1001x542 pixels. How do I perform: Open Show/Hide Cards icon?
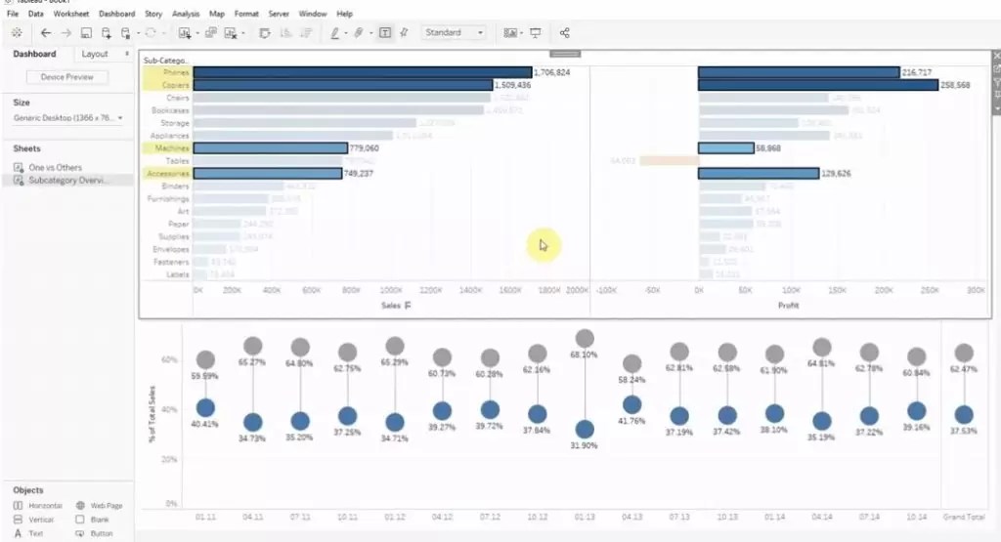tap(509, 32)
